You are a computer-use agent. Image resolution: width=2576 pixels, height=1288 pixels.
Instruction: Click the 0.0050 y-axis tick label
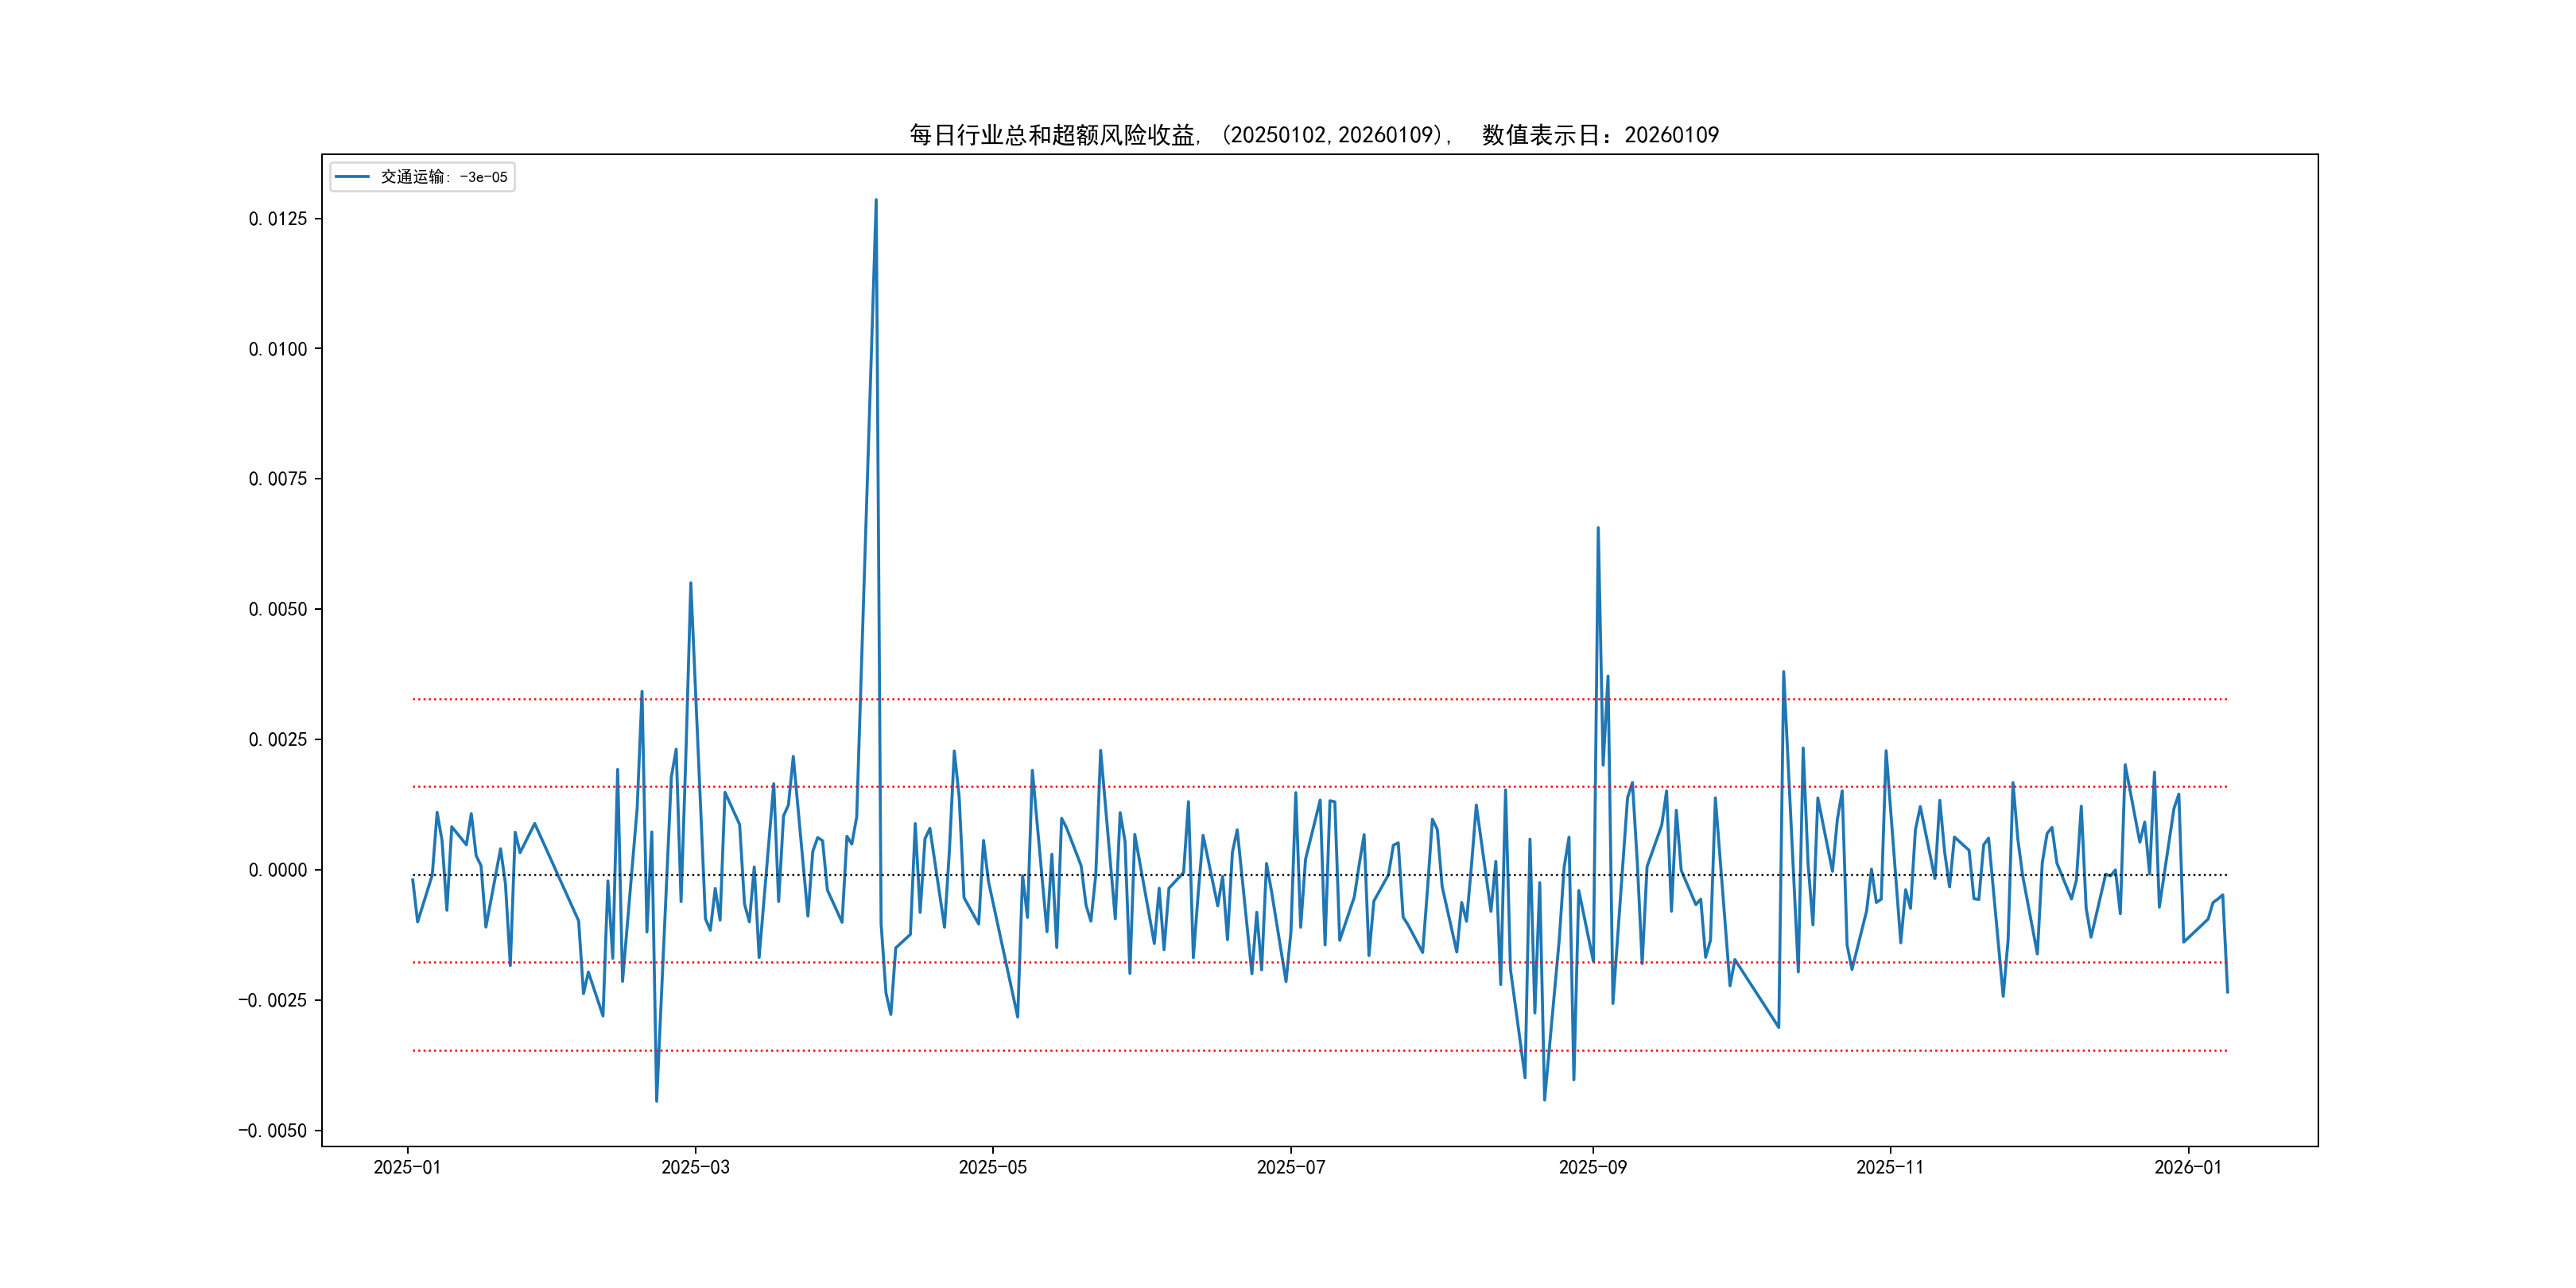click(x=278, y=609)
